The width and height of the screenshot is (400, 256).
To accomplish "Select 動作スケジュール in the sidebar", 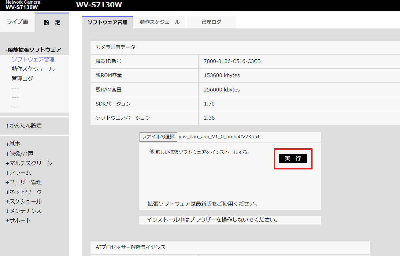I will pyautogui.click(x=33, y=69).
